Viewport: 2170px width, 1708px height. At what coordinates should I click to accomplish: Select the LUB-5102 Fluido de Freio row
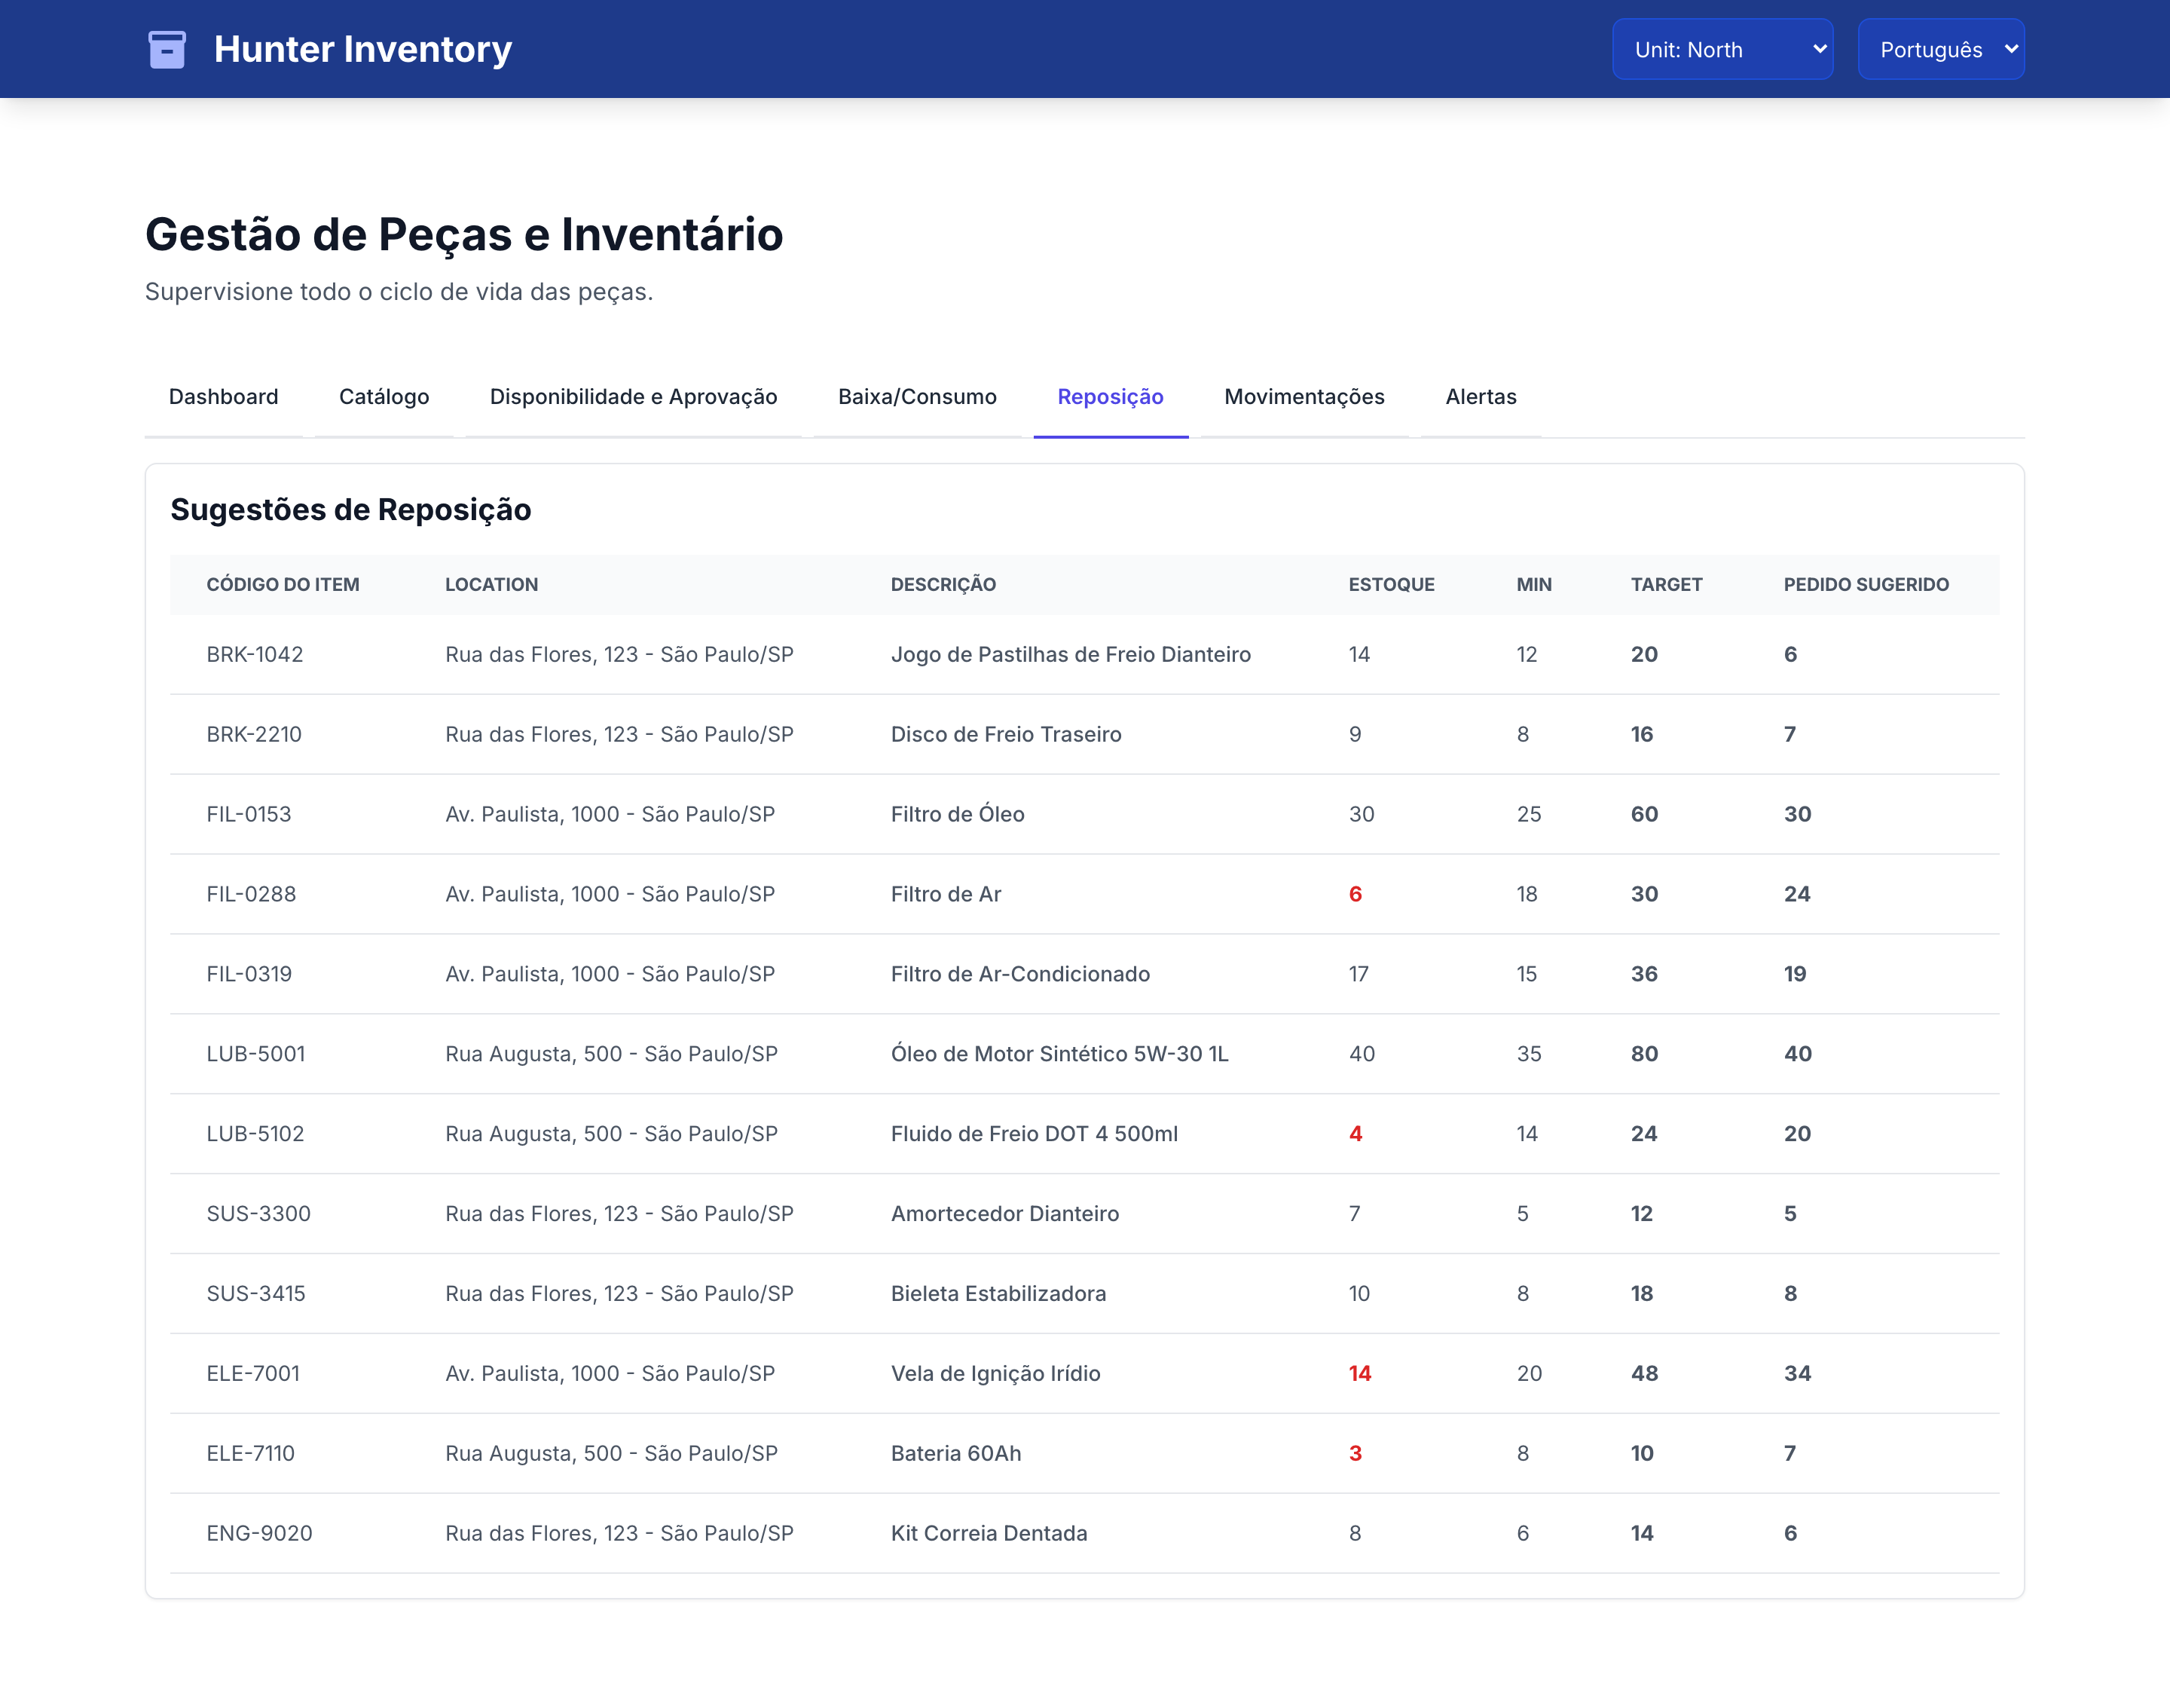click(1084, 1134)
